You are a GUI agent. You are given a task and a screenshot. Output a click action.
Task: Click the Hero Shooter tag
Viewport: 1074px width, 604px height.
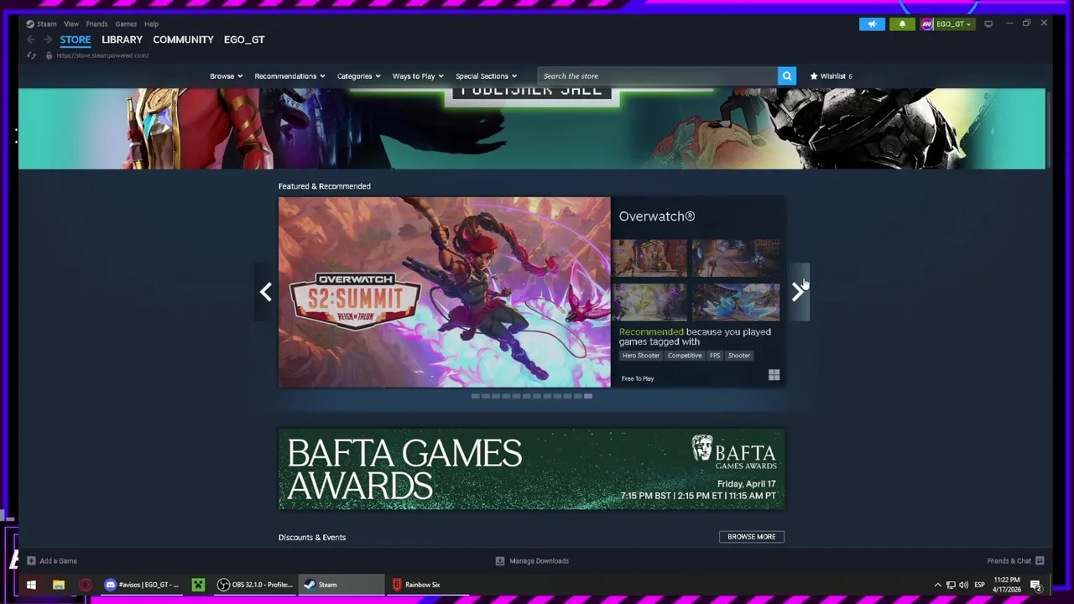[641, 356]
